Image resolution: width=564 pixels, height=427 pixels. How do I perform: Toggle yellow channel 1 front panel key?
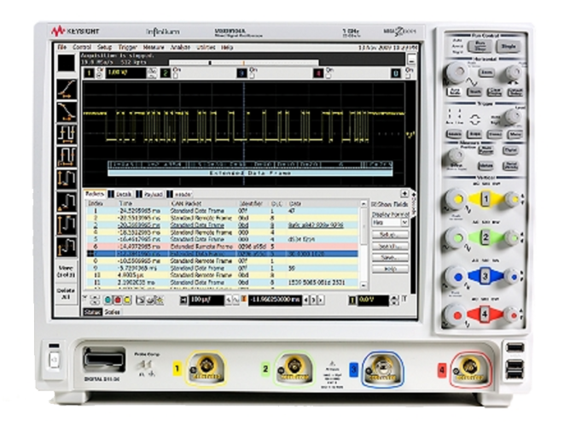(x=486, y=199)
